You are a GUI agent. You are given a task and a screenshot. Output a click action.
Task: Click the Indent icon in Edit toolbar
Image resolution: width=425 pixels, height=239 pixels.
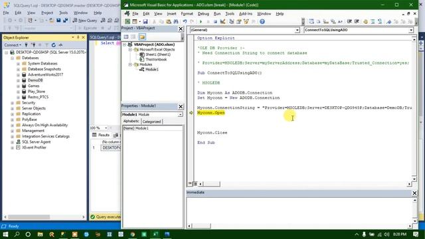click(x=350, y=21)
